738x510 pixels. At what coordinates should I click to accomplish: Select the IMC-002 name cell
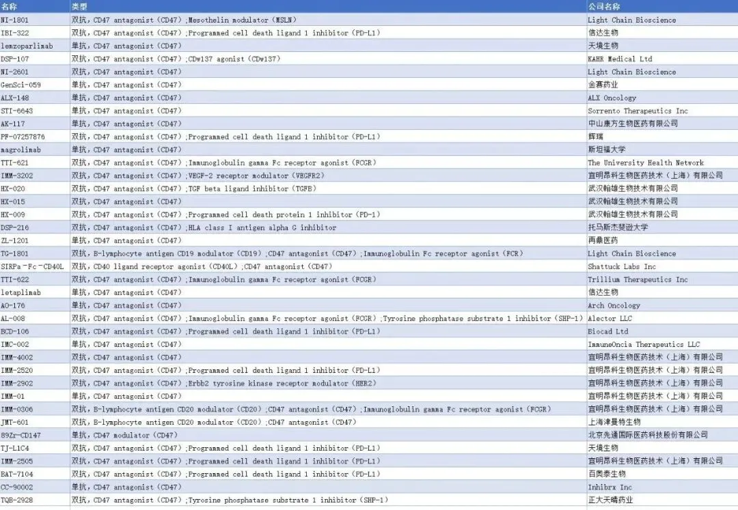click(x=35, y=345)
